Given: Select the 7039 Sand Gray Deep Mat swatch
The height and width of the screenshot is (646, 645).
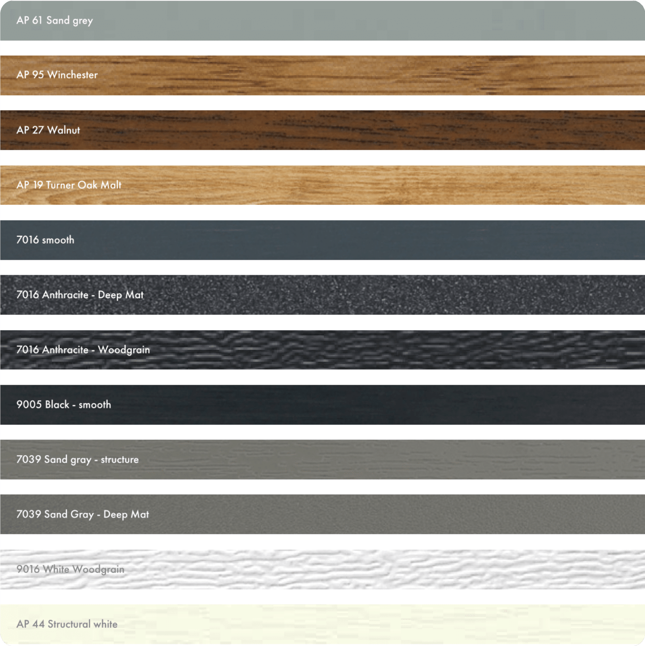Looking at the screenshot, I should click(323, 514).
